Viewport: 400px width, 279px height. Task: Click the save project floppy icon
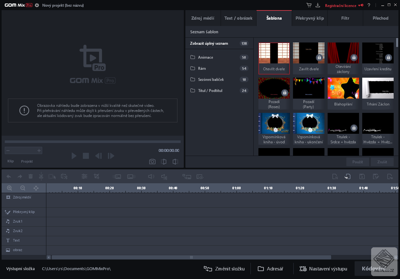362,177
